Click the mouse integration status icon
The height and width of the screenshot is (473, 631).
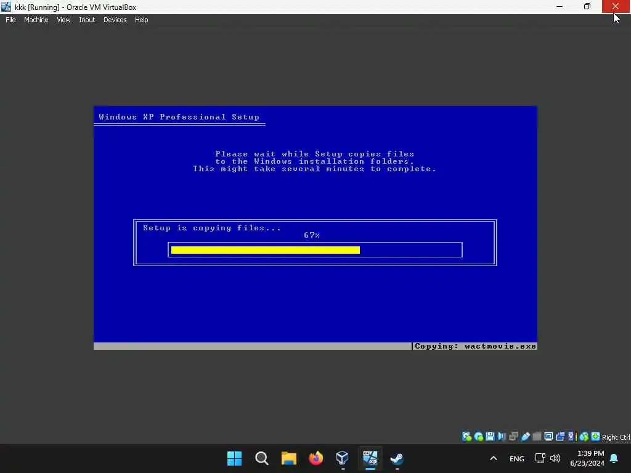point(584,437)
